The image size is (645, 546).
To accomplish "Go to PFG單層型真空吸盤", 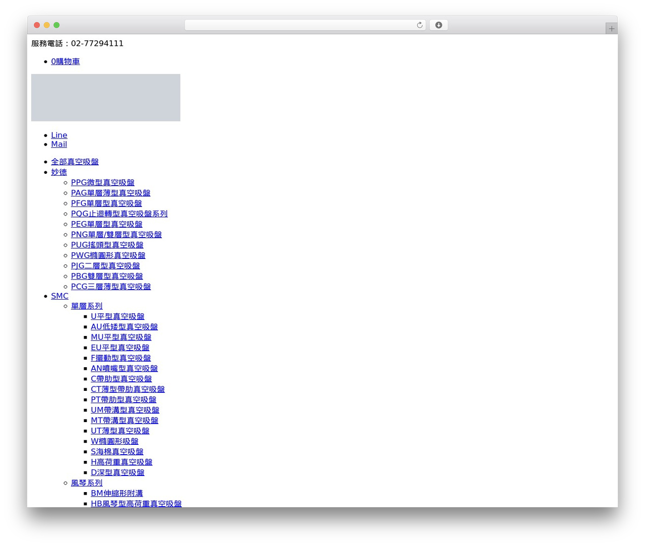I will [106, 203].
